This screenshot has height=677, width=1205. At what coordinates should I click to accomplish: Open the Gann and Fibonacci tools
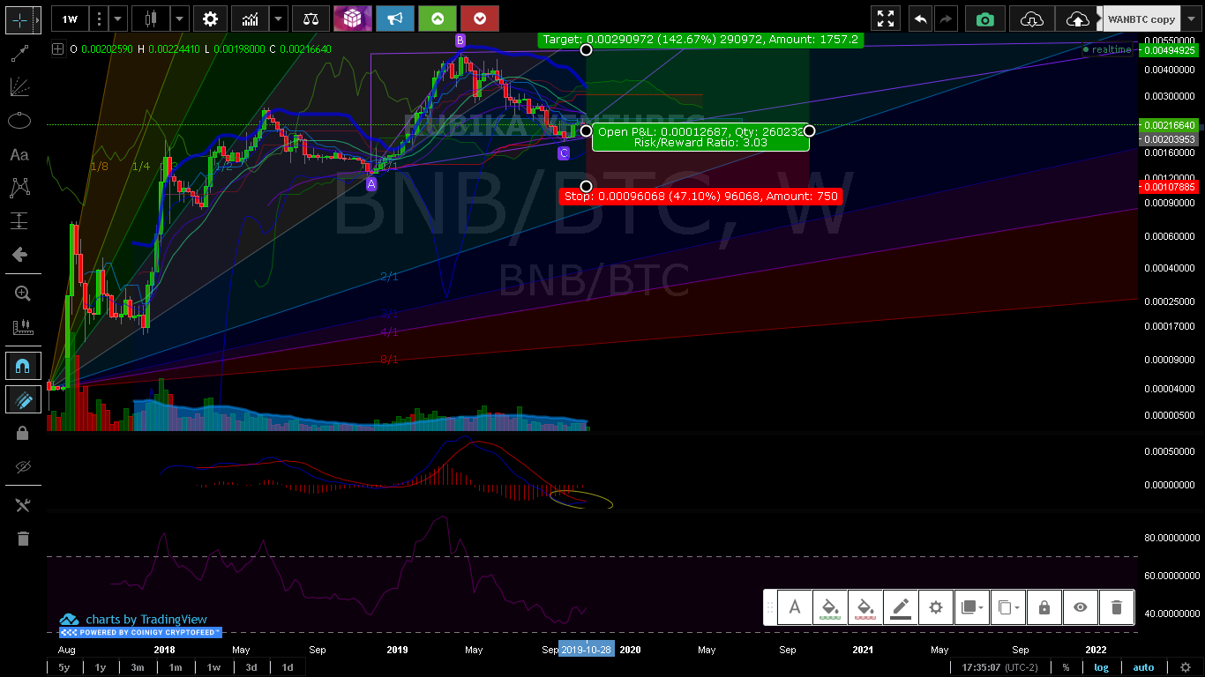click(x=19, y=87)
